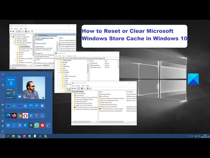Screen dimensions: 210x158
Task: Open Help menu in Local Security Policy
Action: [88, 86]
